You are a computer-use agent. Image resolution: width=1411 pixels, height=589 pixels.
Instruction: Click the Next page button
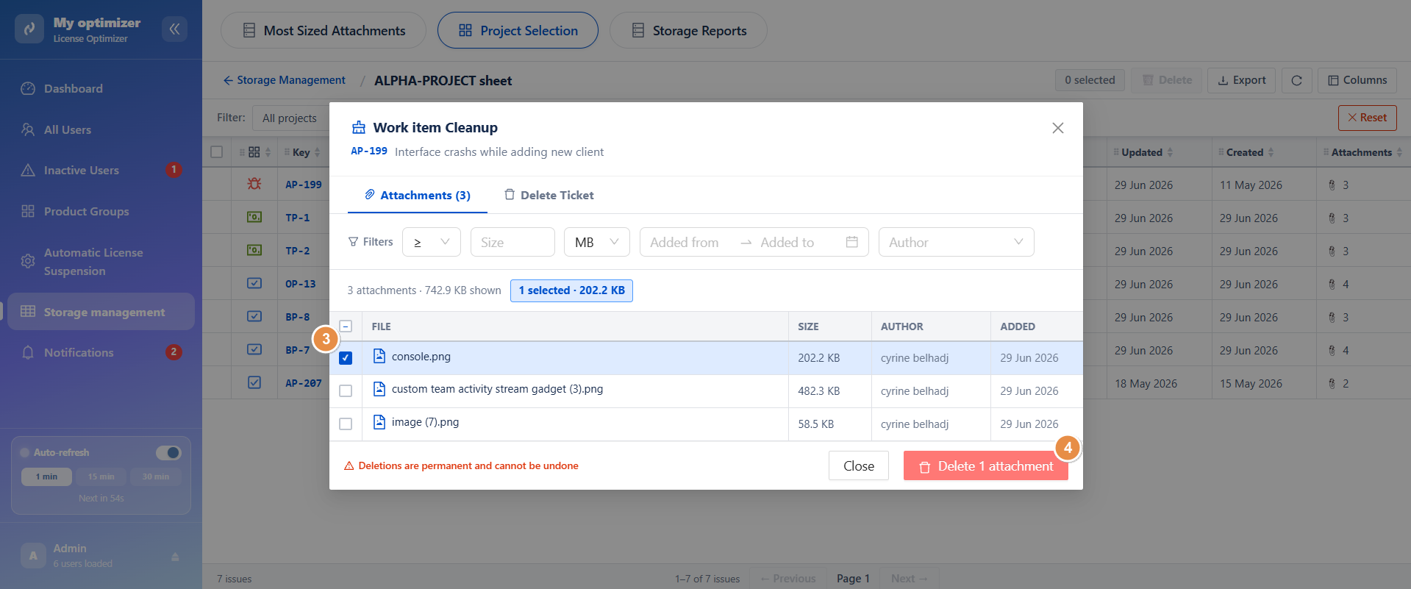coord(909,579)
